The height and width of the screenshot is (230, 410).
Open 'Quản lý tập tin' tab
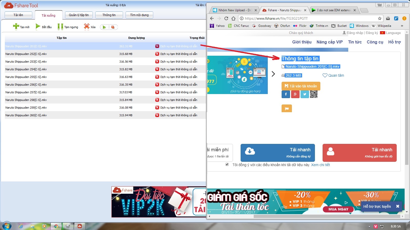pos(79,15)
